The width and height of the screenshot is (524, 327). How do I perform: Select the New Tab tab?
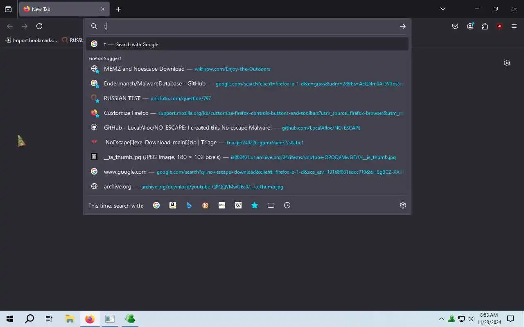[x=64, y=9]
